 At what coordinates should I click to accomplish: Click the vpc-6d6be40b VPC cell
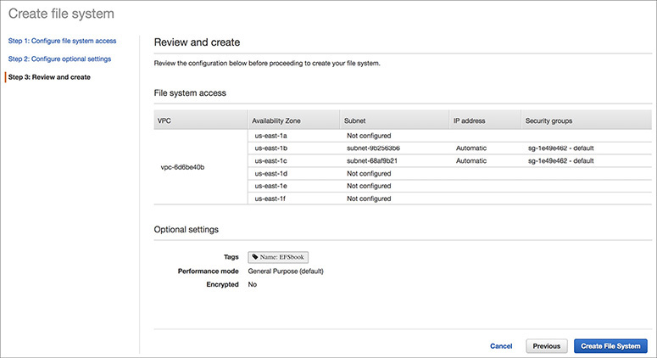182,167
